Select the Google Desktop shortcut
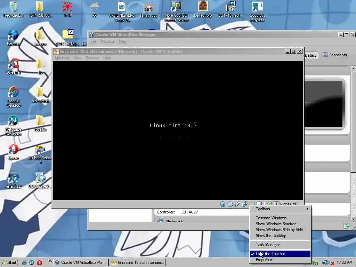The image size is (356, 267). 13,97
